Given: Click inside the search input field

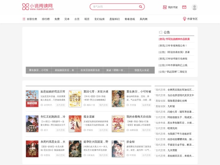Looking at the screenshot, I should [114, 7].
